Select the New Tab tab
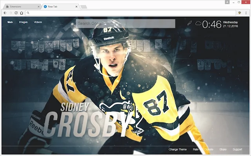This screenshot has width=251, height=156. click(x=60, y=7)
